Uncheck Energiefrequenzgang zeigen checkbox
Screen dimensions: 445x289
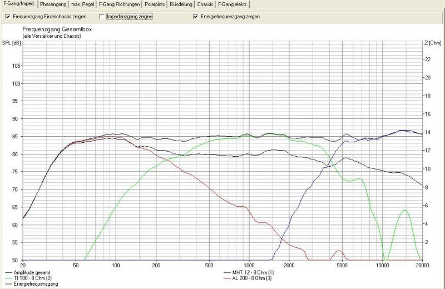pos(195,17)
